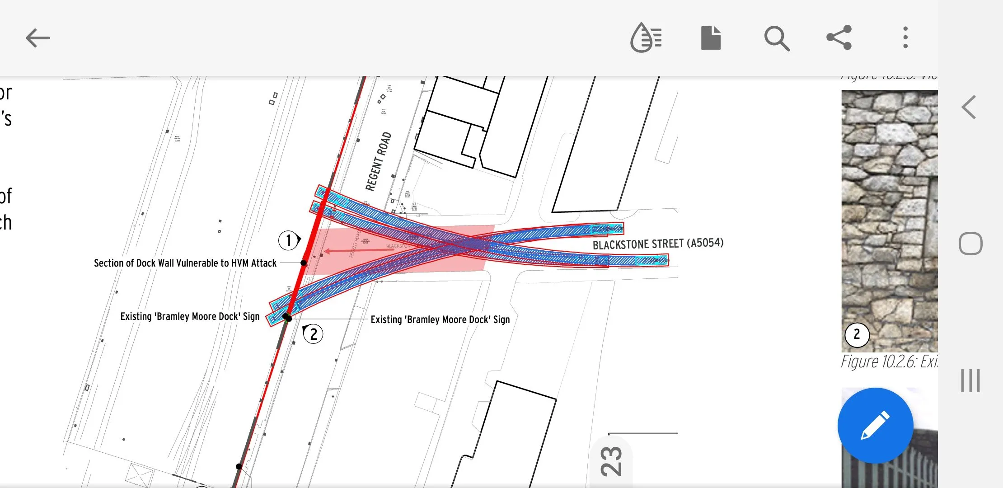The height and width of the screenshot is (488, 1003).
Task: Open the page view mode settings
Action: (711, 38)
